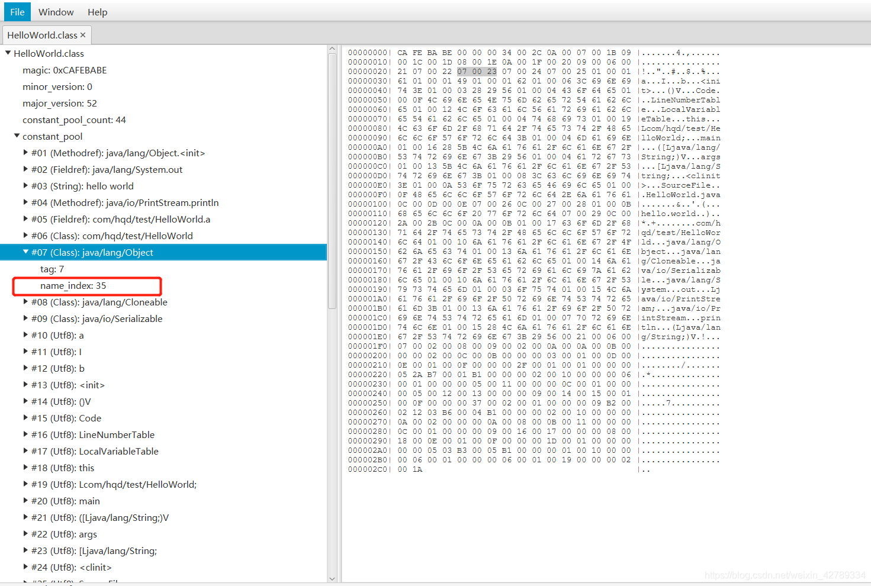Screen dimensions: 871x586
Task: Select #15 (Utf8): Code row
Action: 163,418
